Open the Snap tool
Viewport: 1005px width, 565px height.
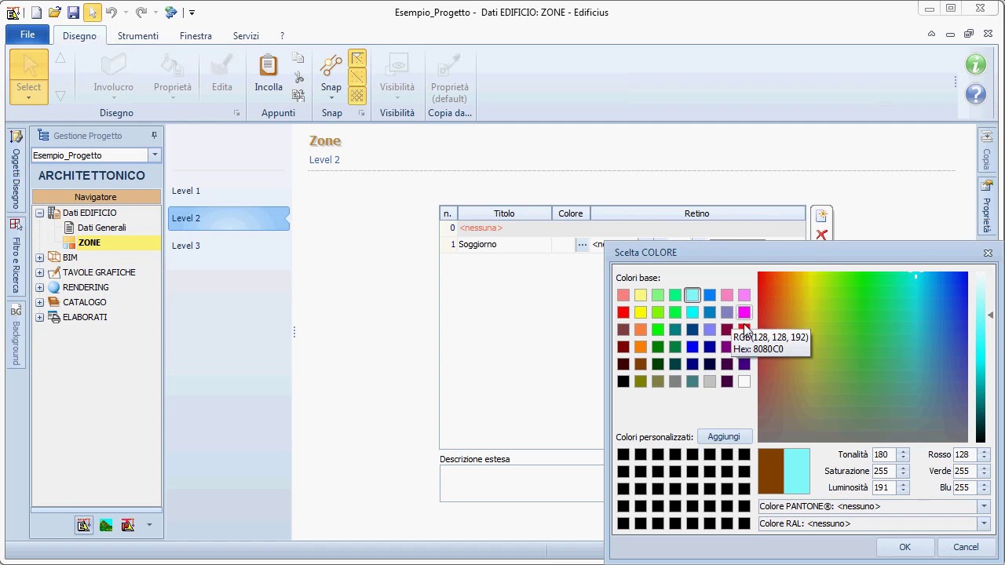pyautogui.click(x=331, y=77)
